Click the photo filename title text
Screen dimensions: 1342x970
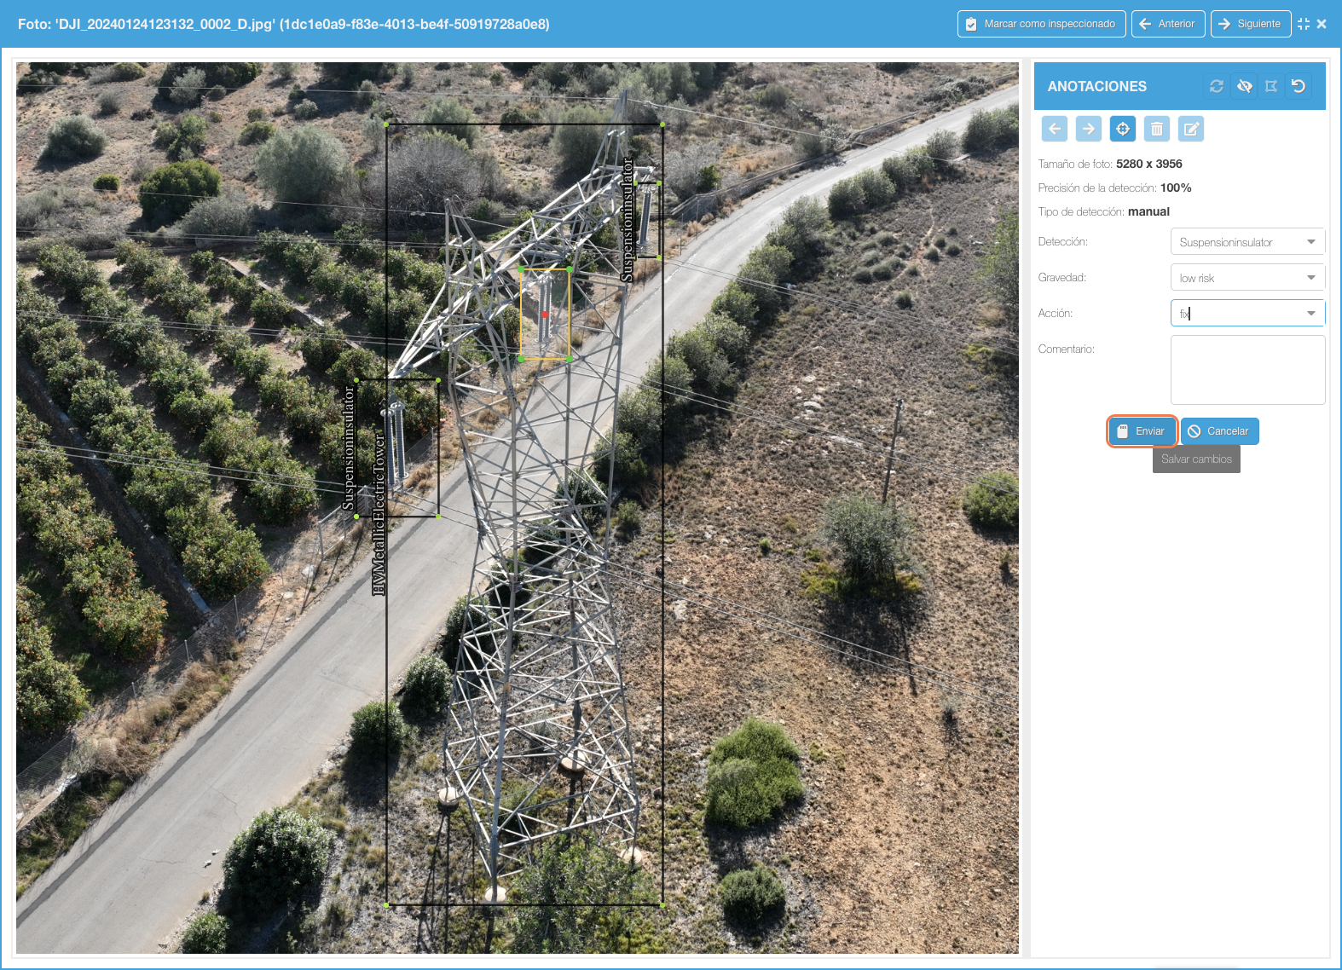pos(283,24)
